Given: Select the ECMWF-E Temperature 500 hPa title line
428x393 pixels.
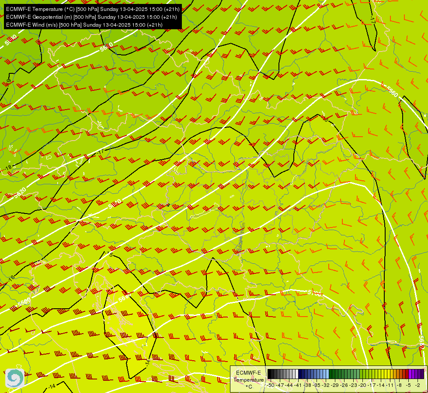Looking at the screenshot, I should coord(93,9).
